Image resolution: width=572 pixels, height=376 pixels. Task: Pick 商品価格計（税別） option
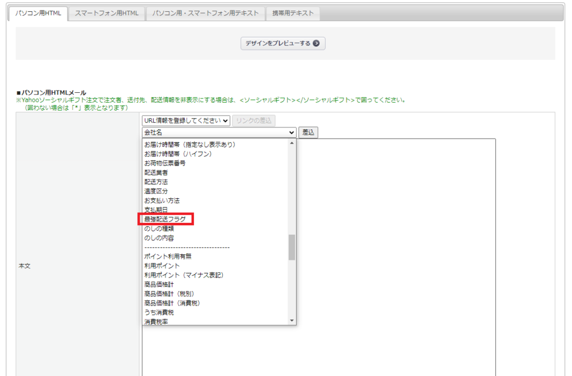[x=216, y=293]
